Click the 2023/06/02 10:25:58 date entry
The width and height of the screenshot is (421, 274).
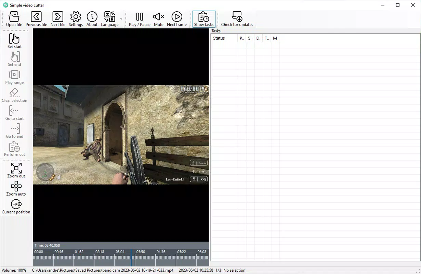coord(196,270)
